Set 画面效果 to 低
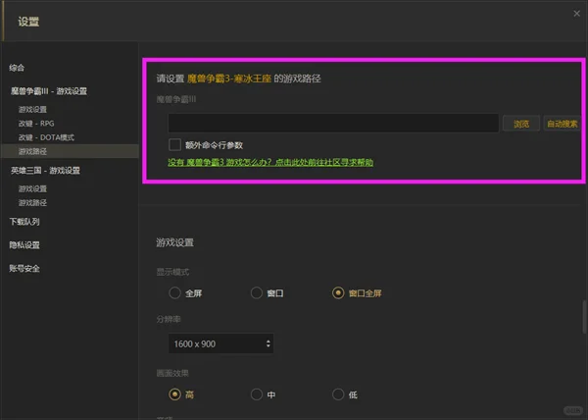 tap(338, 394)
